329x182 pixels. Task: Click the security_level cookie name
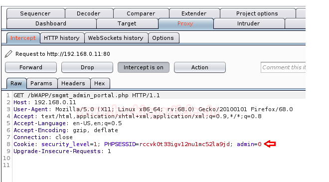pos(65,144)
